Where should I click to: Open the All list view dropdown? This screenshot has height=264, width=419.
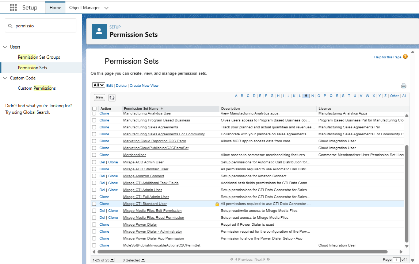click(x=98, y=85)
